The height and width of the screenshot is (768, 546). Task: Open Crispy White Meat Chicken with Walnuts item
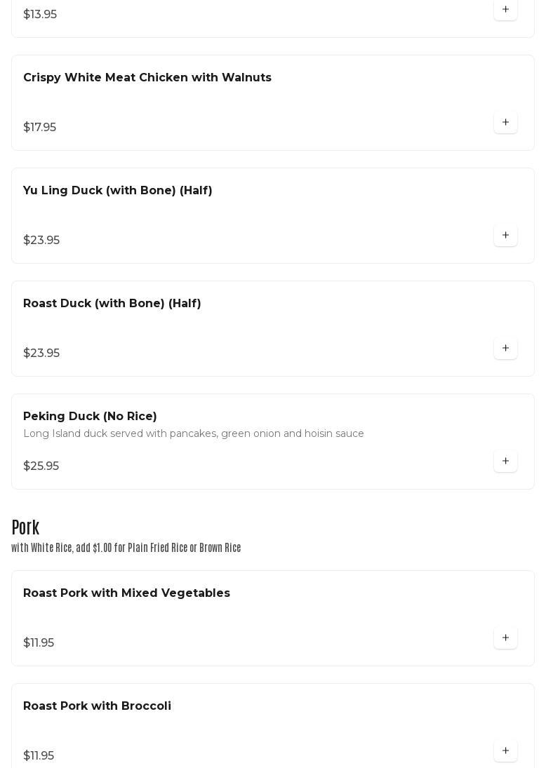(147, 78)
